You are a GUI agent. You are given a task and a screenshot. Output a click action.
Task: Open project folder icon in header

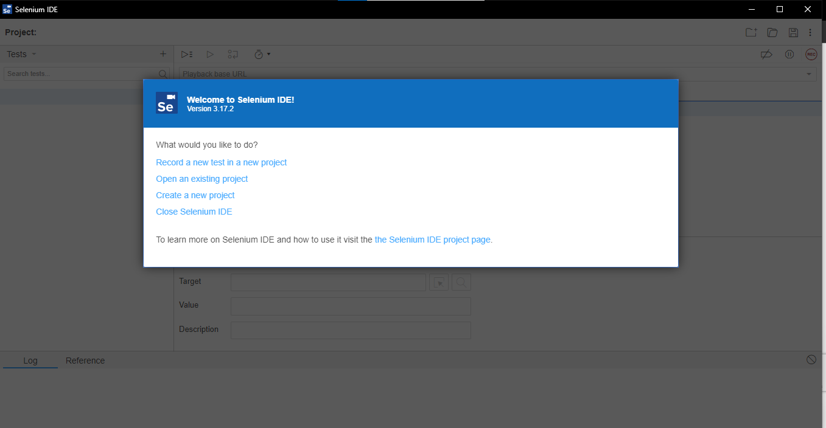tap(772, 33)
